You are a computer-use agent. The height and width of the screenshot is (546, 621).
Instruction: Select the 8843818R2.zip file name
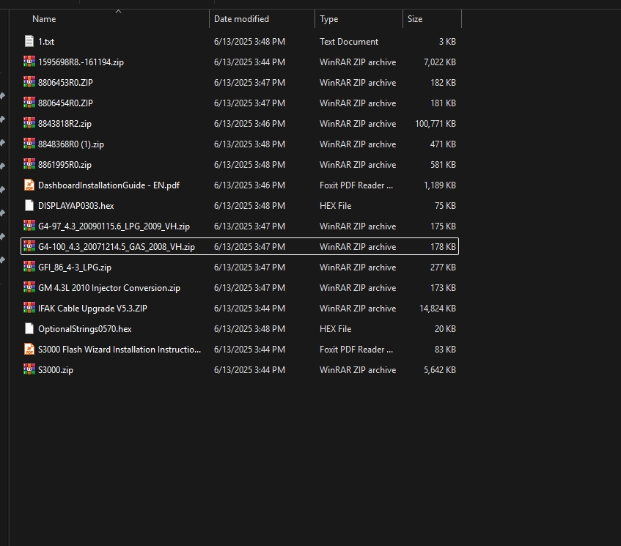click(x=65, y=124)
